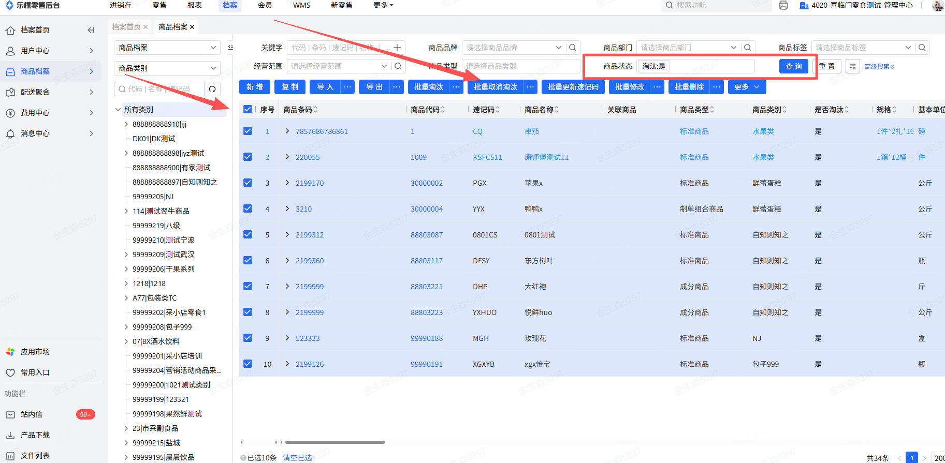Click the 批量淘汰 button
This screenshot has height=463, width=945.
pyautogui.click(x=429, y=87)
